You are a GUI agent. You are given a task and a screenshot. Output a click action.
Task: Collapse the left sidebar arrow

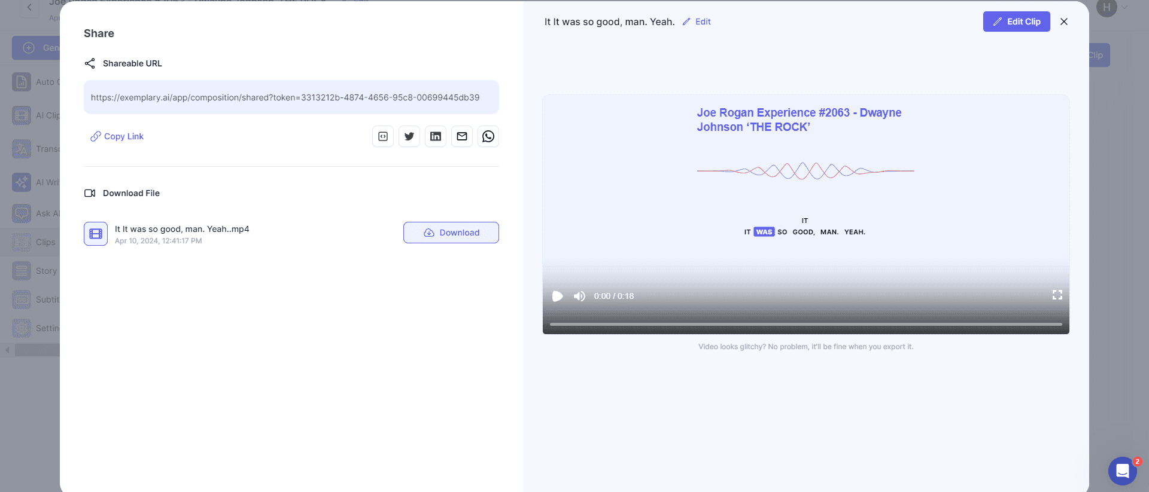(x=7, y=350)
